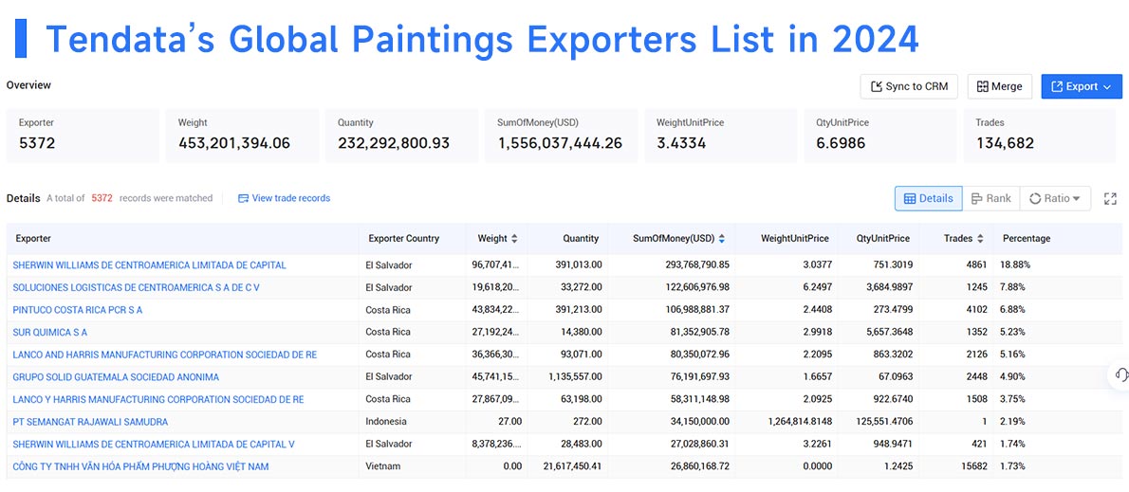Select the Trades 134,682 overview card
1129x492 pixels.
coord(1040,136)
